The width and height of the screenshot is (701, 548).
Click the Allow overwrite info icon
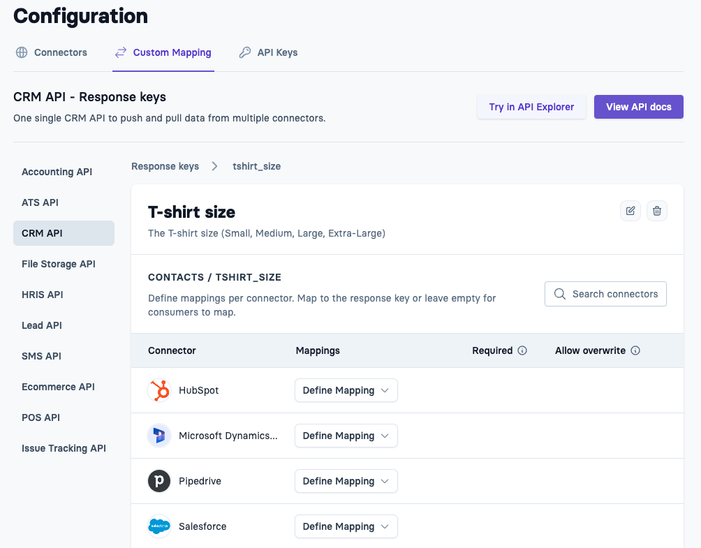[x=635, y=350]
